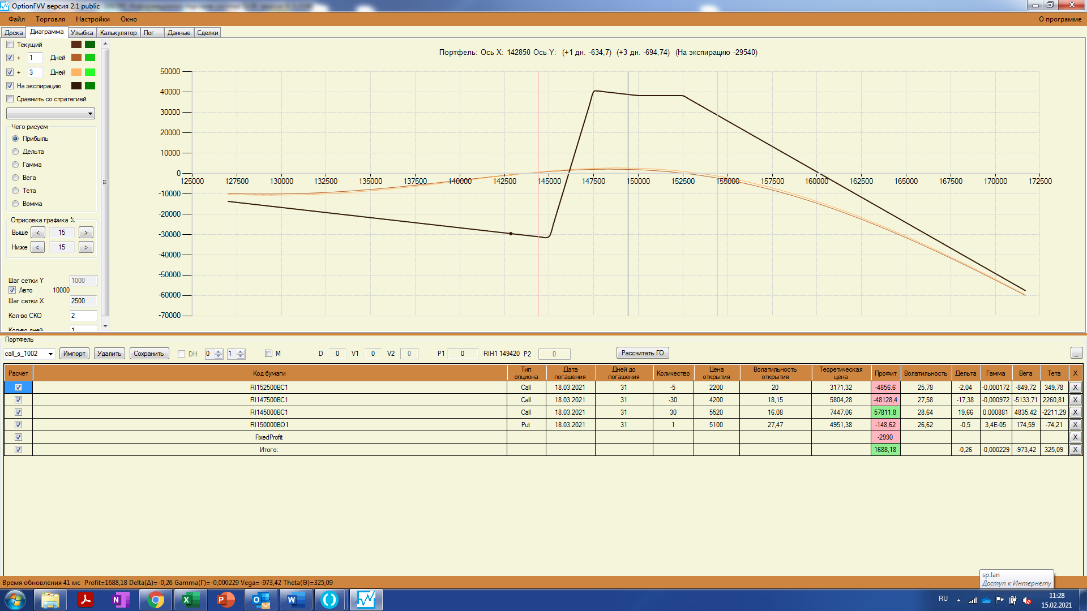Increment the DH spinner value up
Viewport: 1087px width, 611px height.
pos(219,351)
